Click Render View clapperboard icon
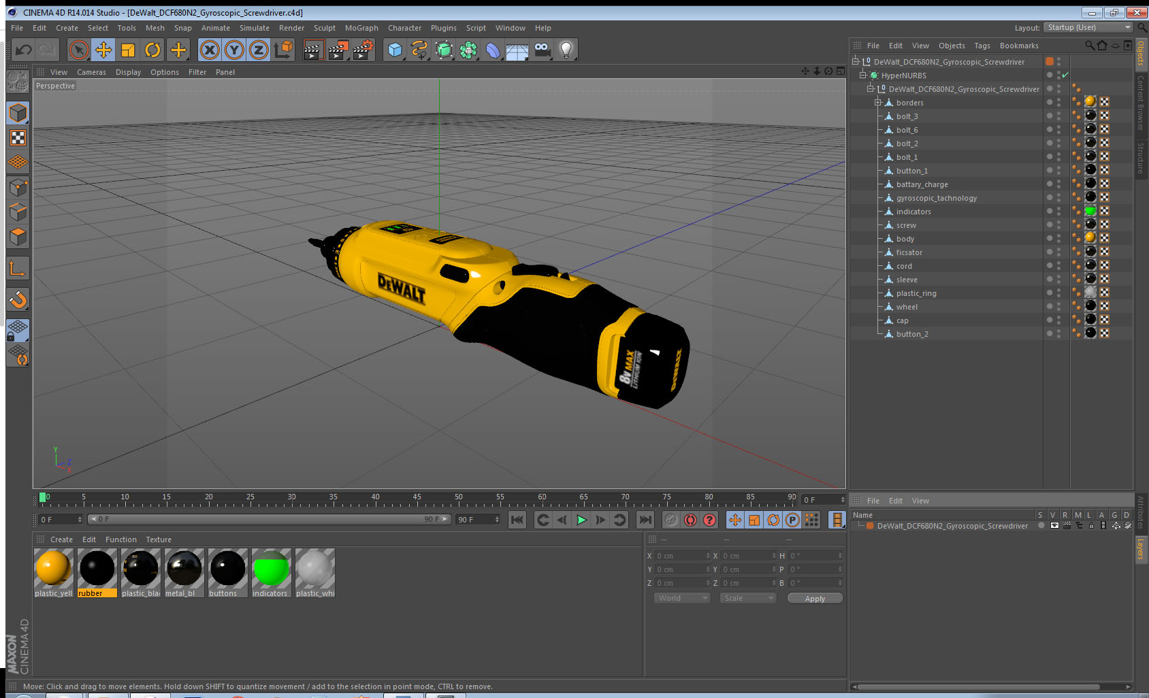The width and height of the screenshot is (1149, 698). click(x=312, y=50)
